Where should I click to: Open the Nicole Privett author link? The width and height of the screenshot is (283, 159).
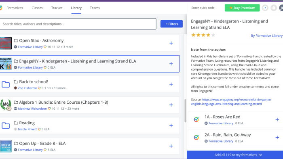click(27, 129)
